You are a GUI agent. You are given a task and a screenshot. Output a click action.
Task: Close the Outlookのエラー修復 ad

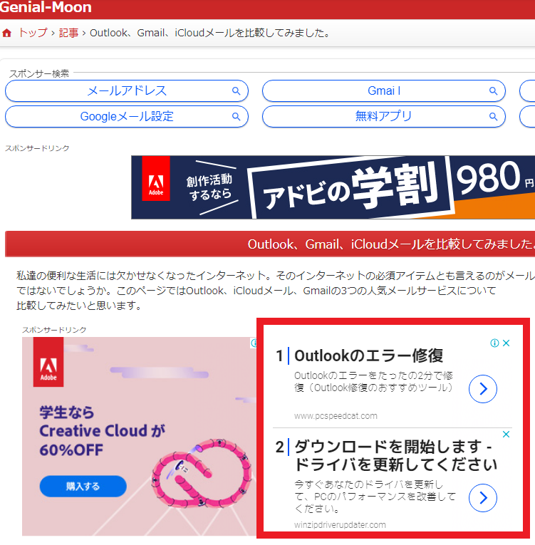[x=506, y=343]
